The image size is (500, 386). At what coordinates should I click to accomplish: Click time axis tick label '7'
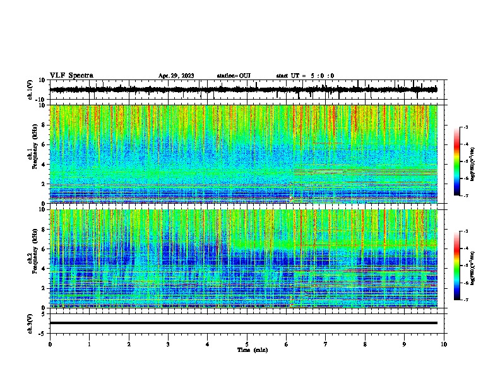point(326,344)
